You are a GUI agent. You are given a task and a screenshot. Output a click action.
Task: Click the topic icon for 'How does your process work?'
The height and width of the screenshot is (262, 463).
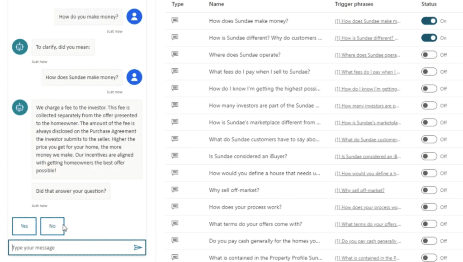point(175,206)
